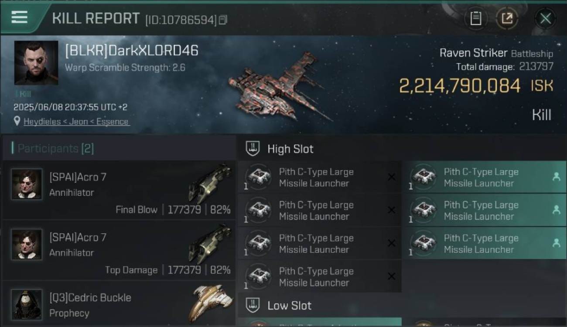Select first destroyed Pith C-Type launcher
567x327 pixels.
(x=320, y=177)
